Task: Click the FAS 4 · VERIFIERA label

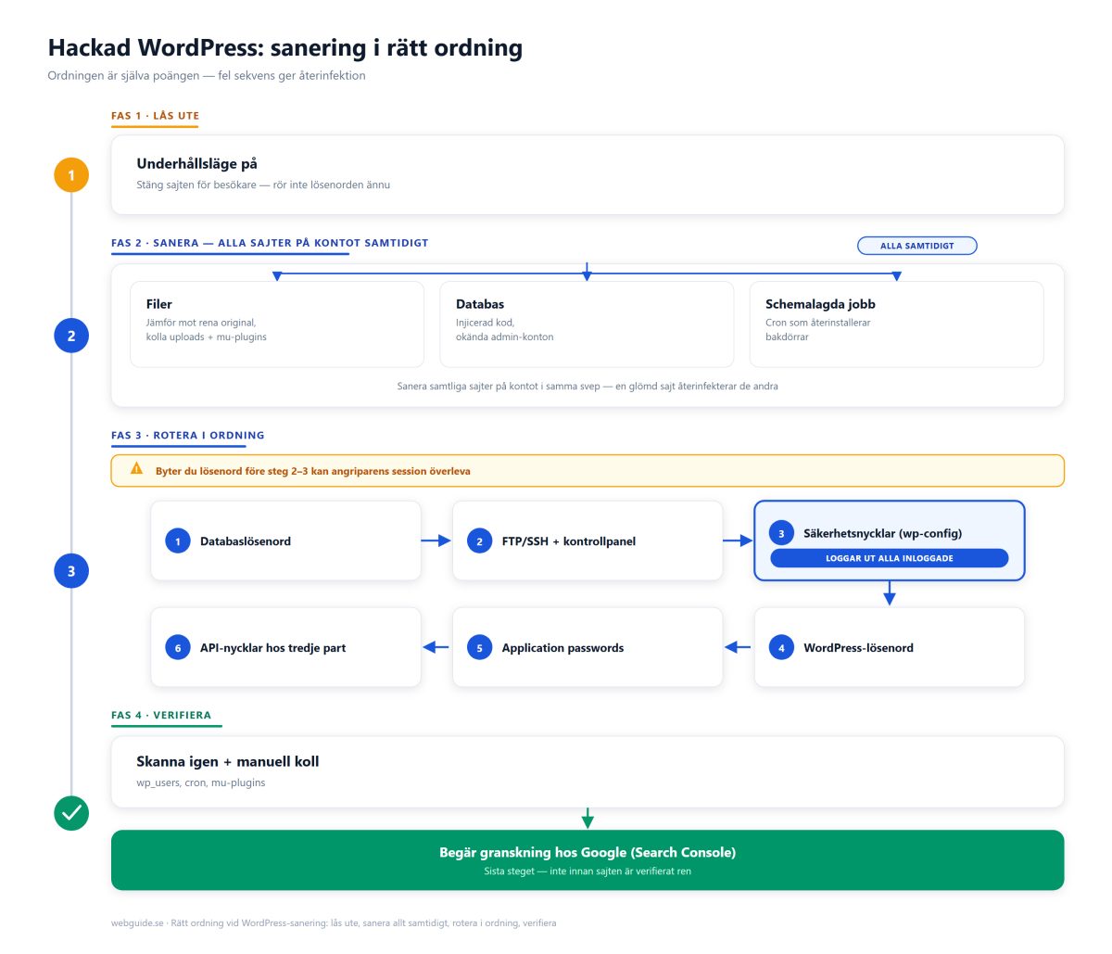Action: 161,715
